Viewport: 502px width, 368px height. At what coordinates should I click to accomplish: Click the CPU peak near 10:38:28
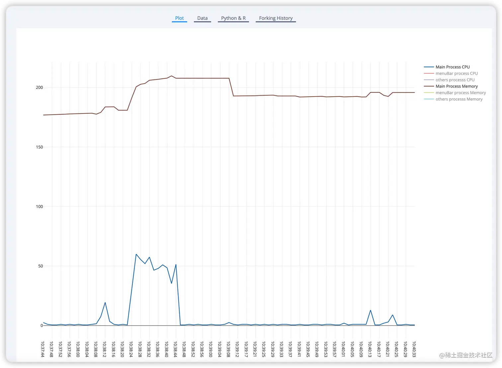(x=136, y=254)
